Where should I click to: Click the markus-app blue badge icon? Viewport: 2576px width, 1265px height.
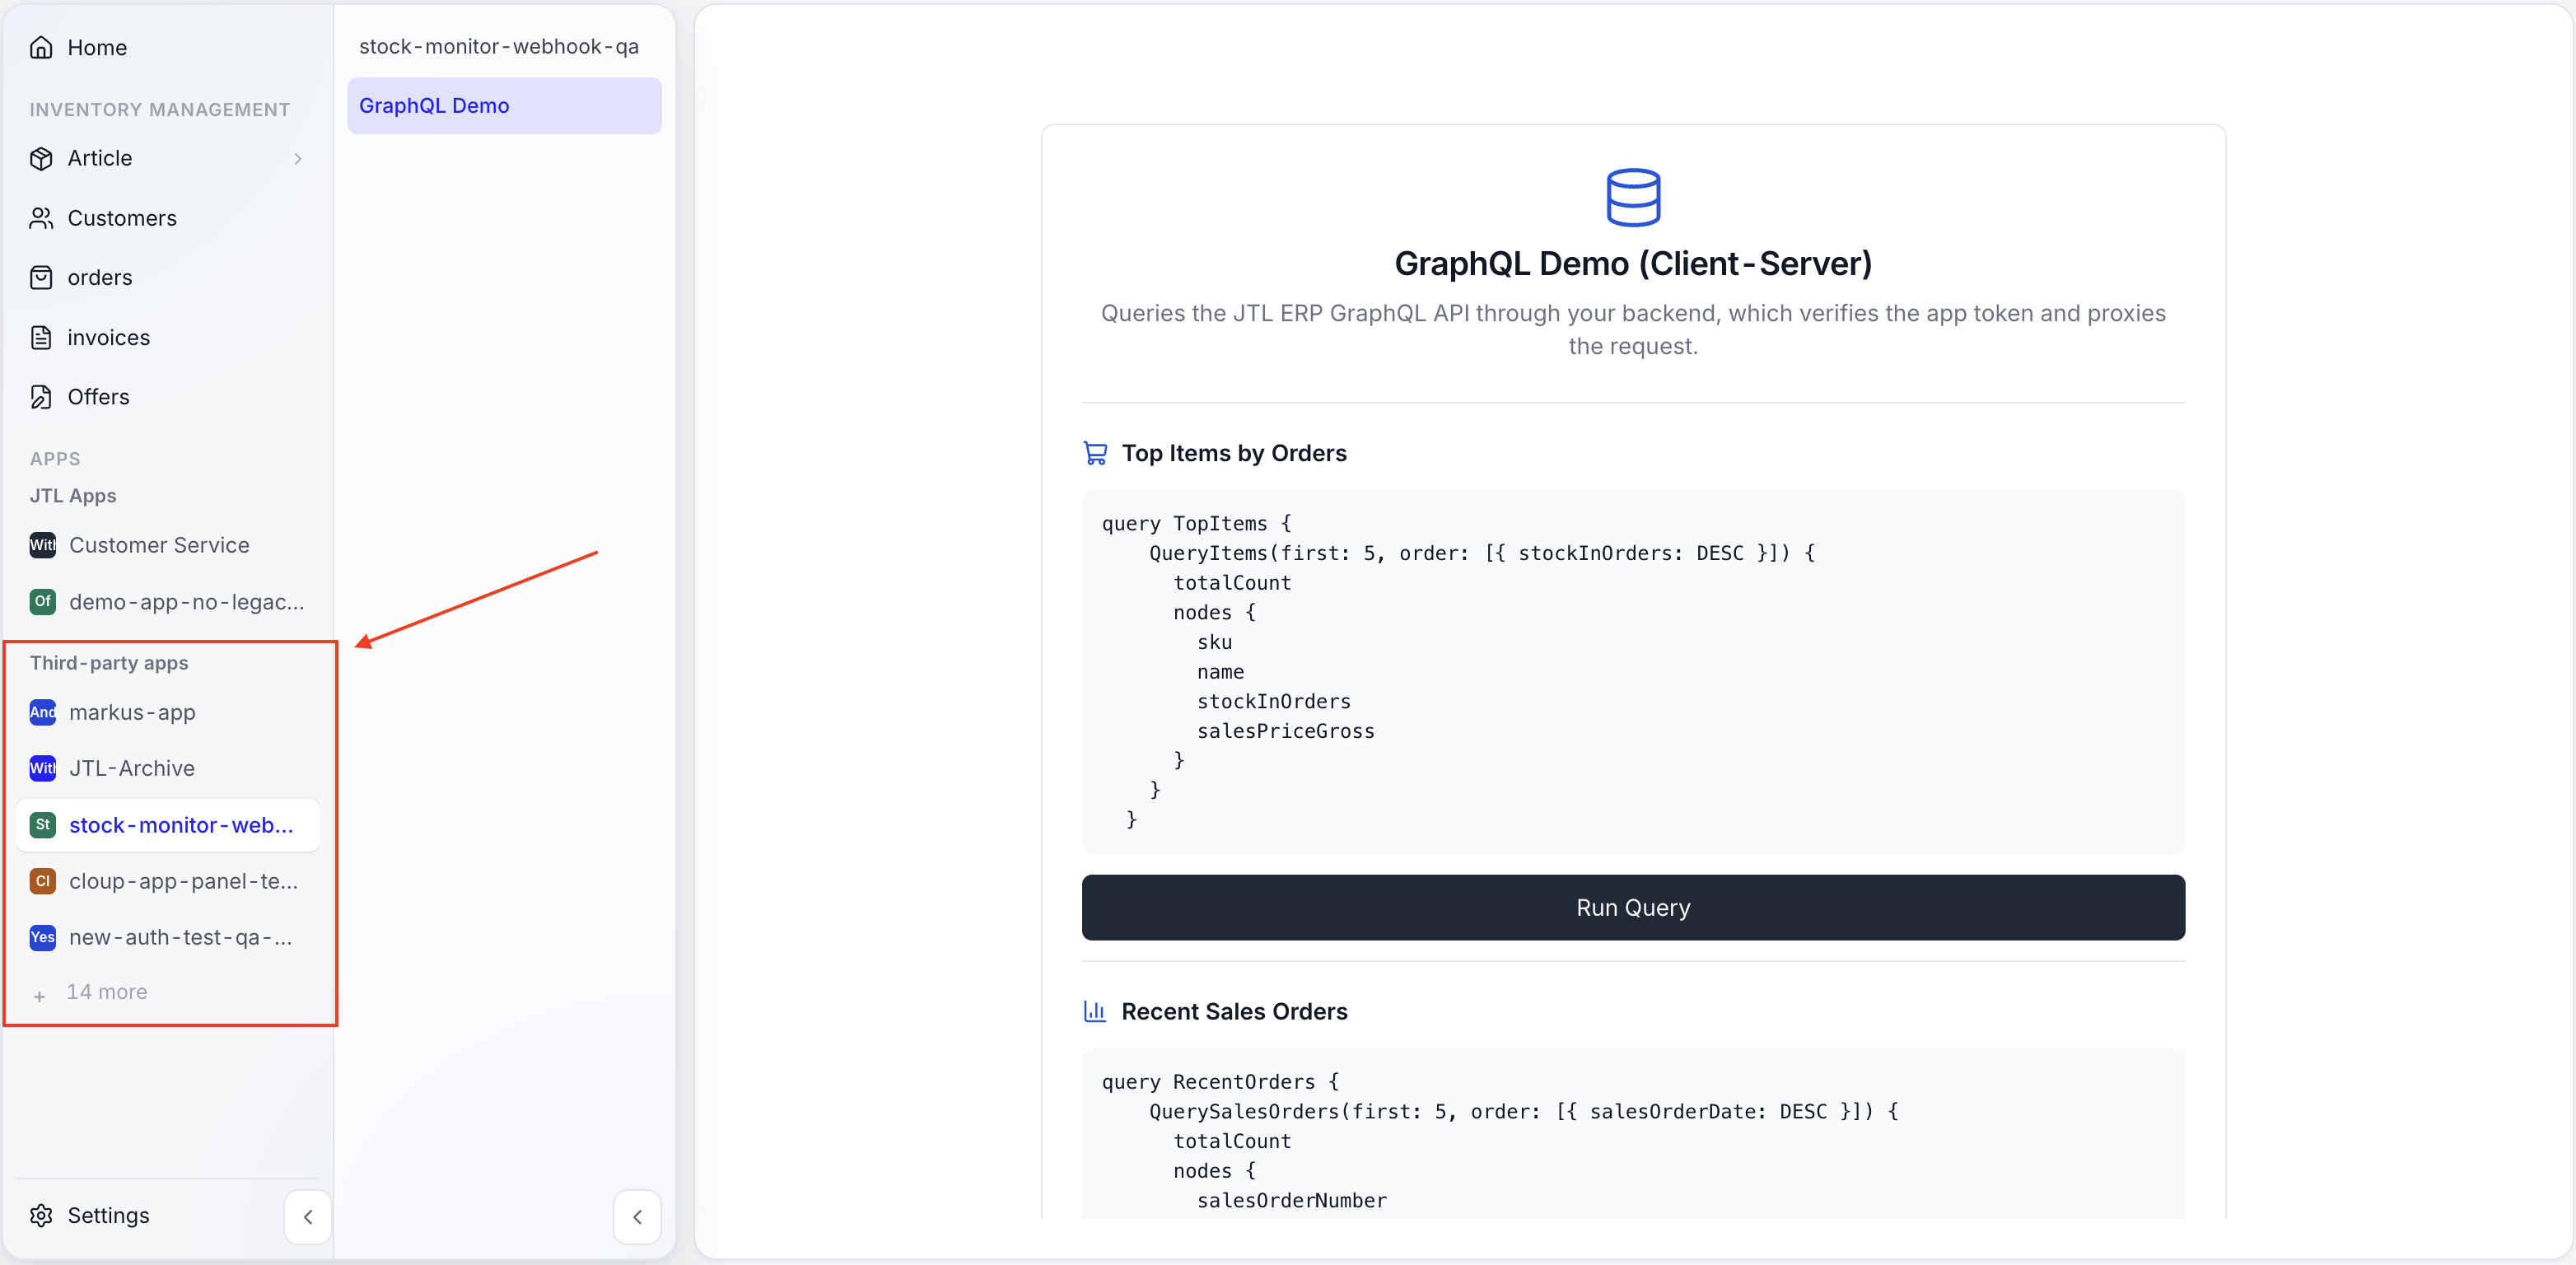[42, 712]
